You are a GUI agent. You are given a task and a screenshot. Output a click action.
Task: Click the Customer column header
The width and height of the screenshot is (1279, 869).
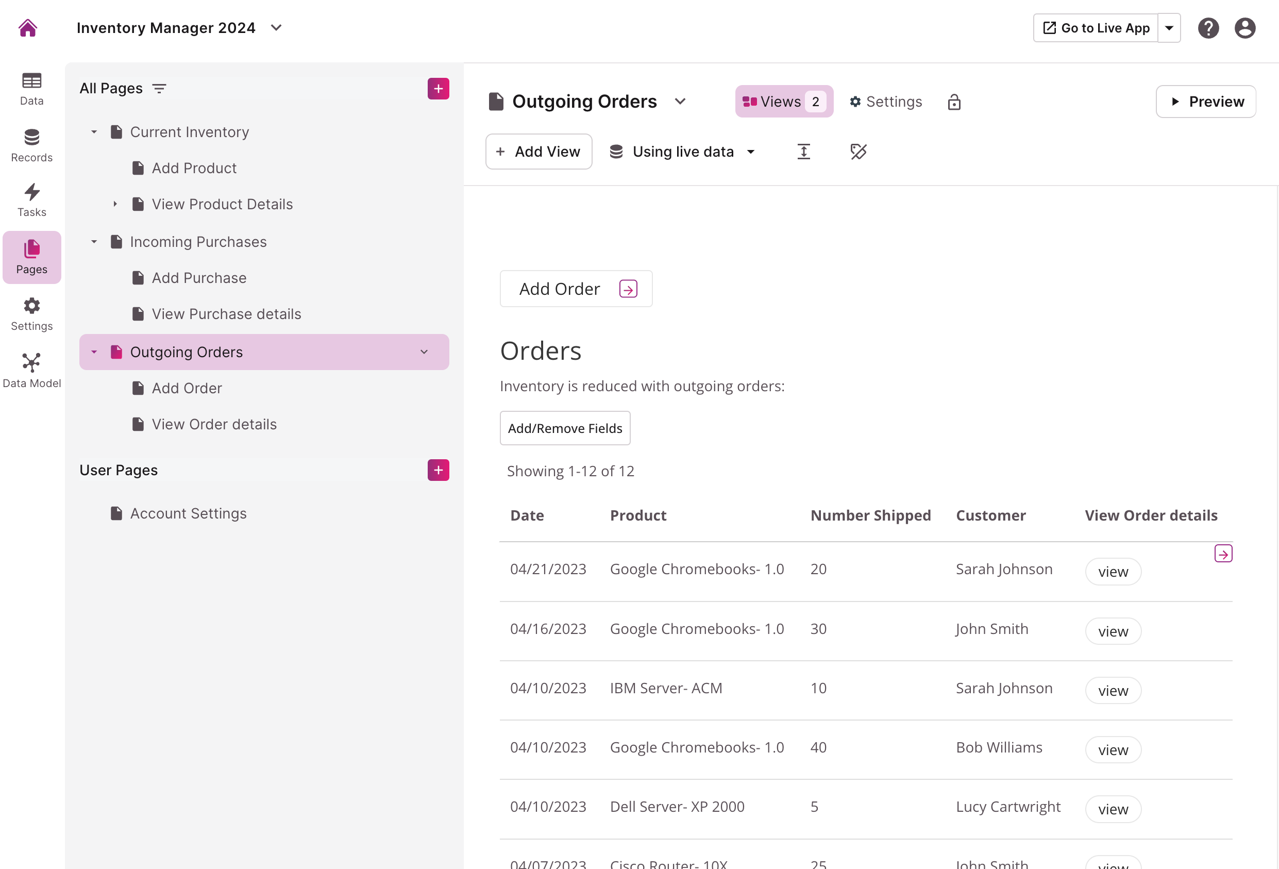click(990, 515)
